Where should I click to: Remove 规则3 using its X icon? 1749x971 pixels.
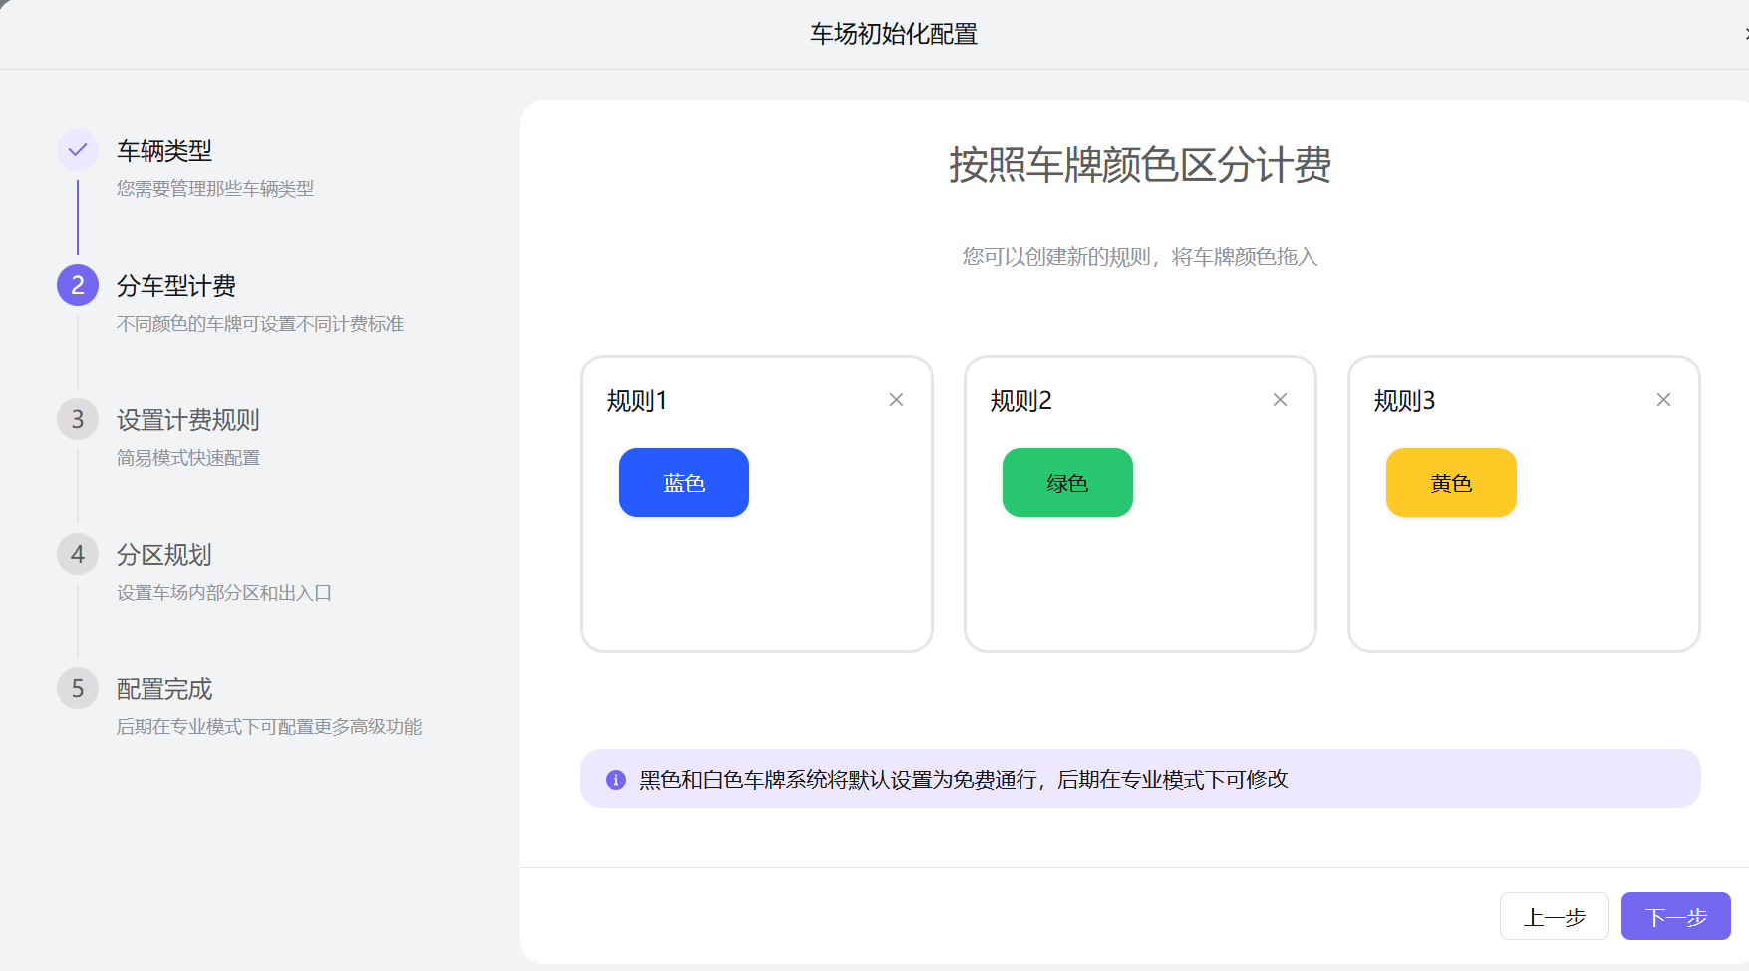coord(1662,399)
